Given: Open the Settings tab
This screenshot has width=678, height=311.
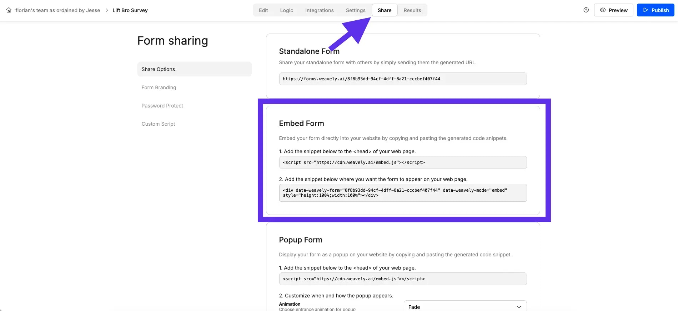Looking at the screenshot, I should click(355, 10).
